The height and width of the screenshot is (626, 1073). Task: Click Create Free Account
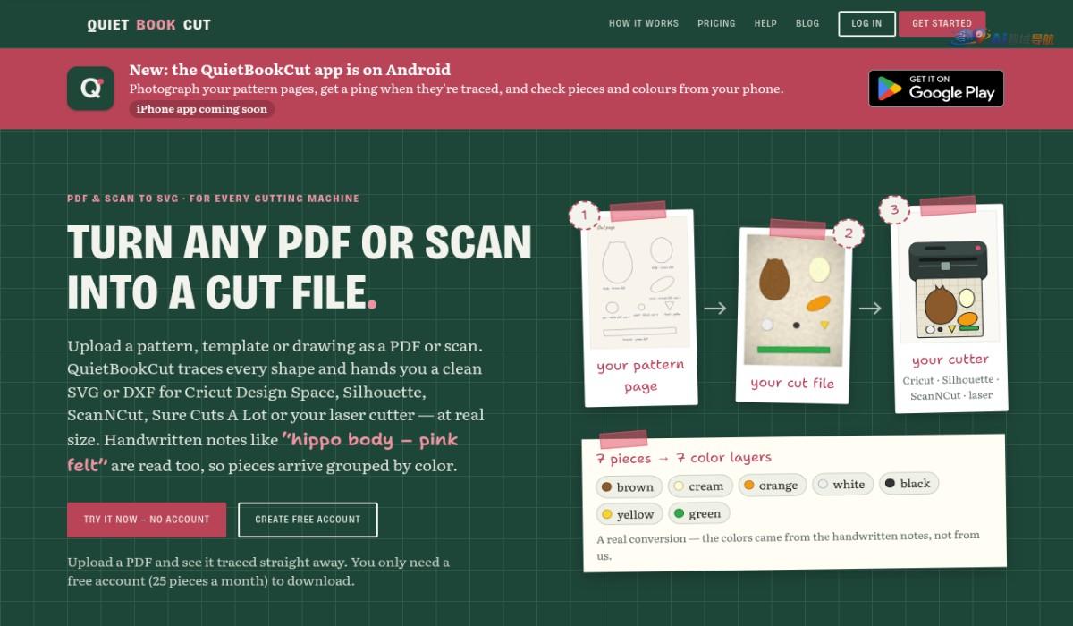click(x=308, y=520)
